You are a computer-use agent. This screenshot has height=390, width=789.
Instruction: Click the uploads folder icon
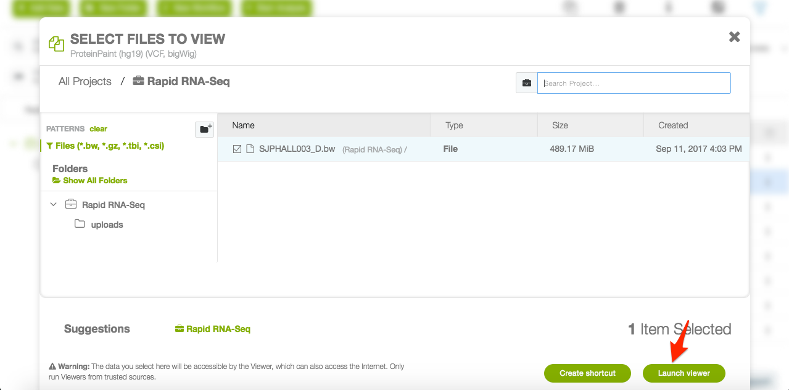pyautogui.click(x=80, y=224)
